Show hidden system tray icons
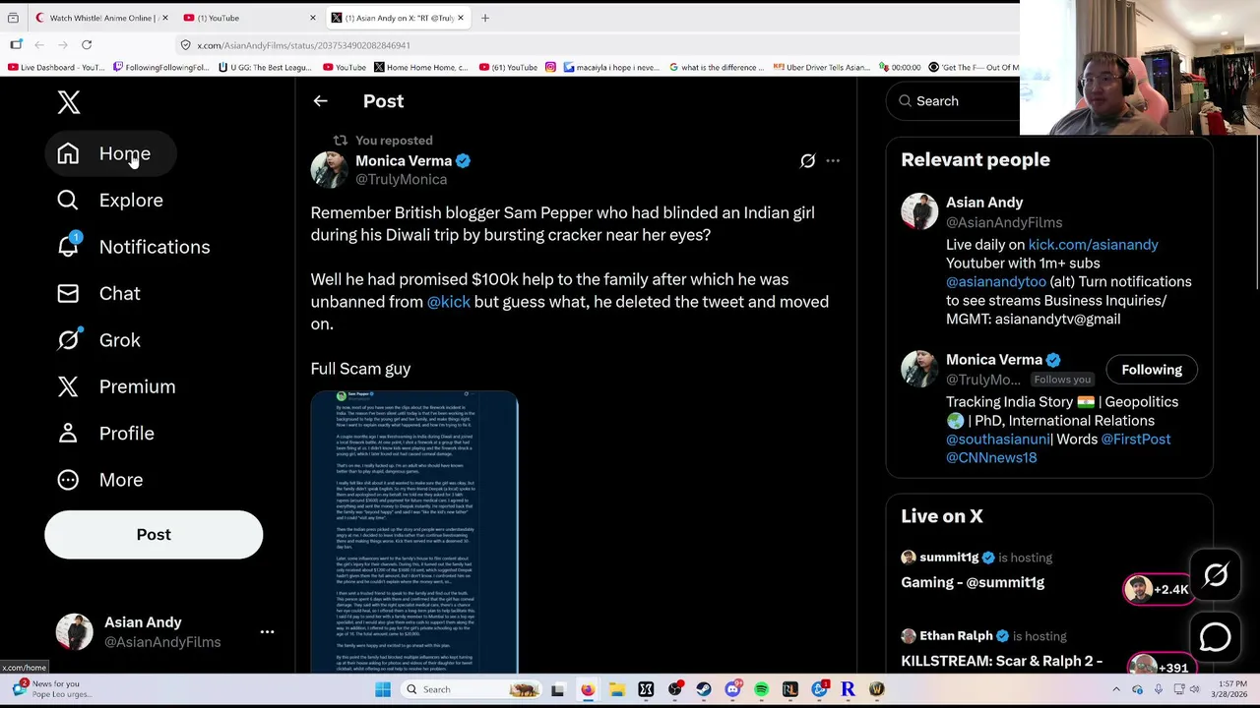The image size is (1260, 708). click(1116, 689)
